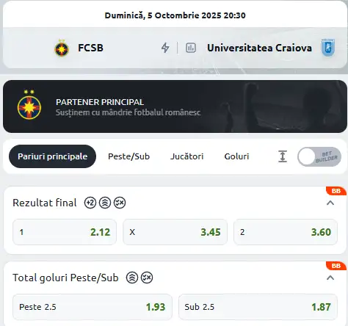
Task: Click the stacked-arrows icon beside Total goluri
Action: 132,278
